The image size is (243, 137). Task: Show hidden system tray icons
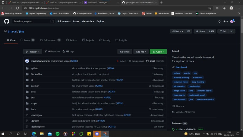[x=204, y=134]
